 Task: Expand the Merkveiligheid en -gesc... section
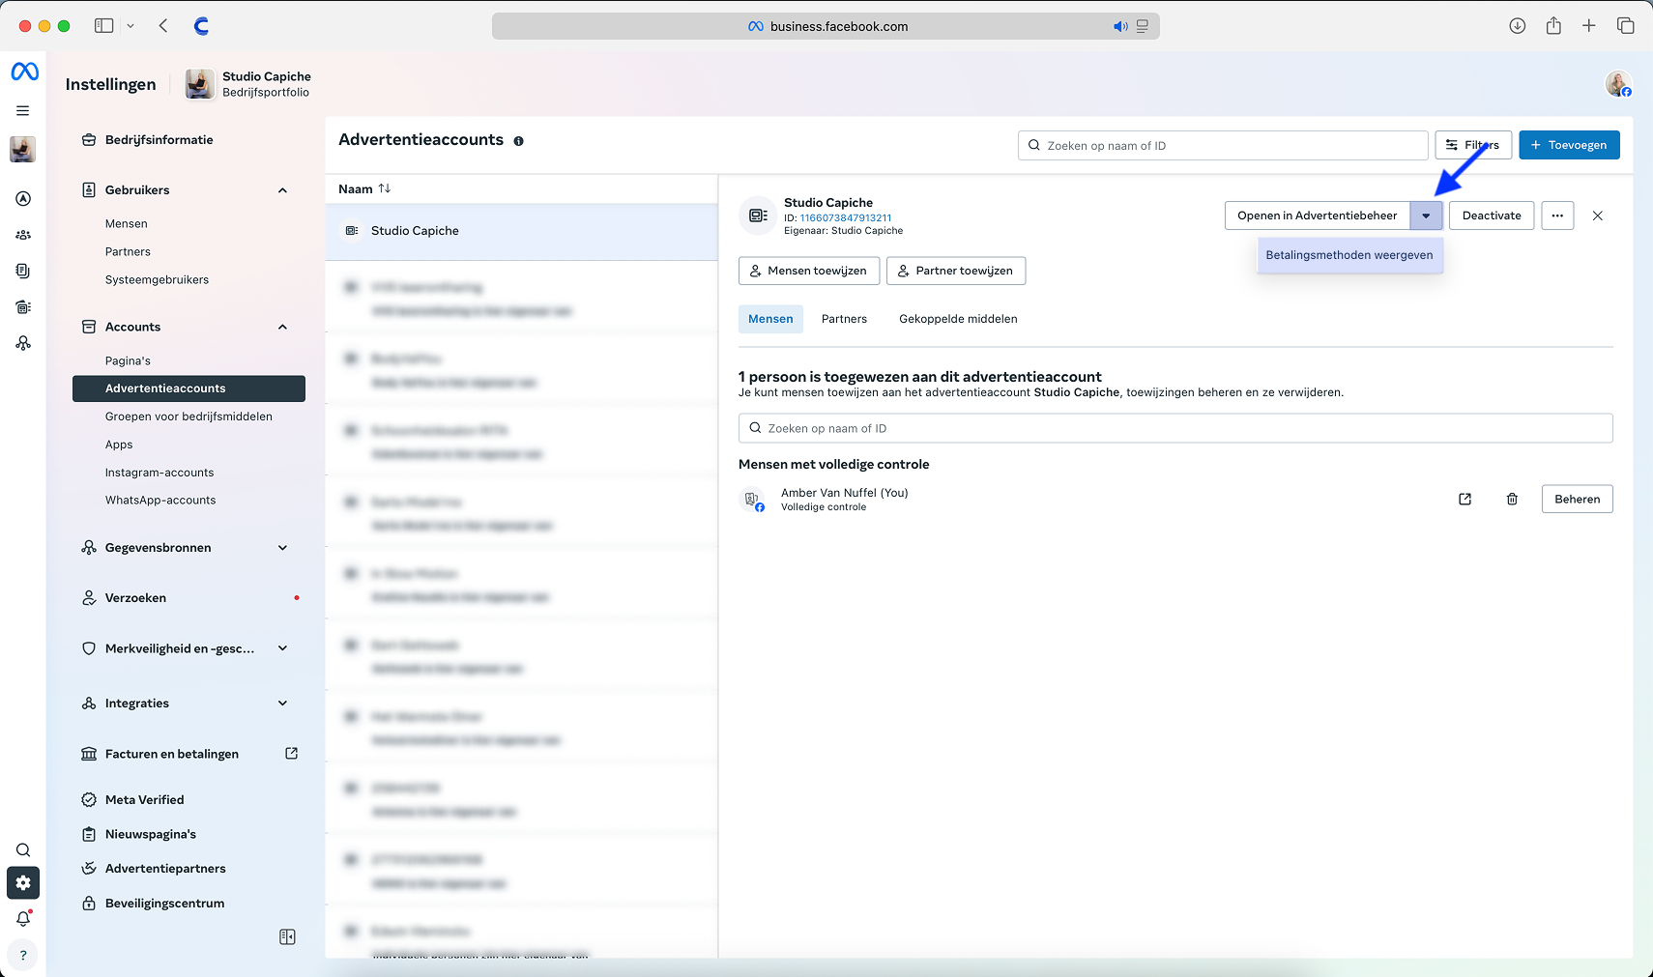point(283,648)
